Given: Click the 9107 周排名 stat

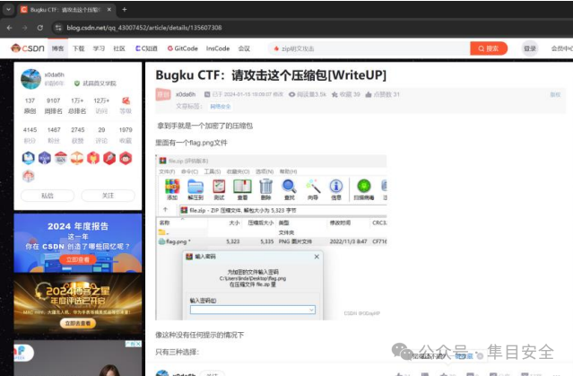Looking at the screenshot, I should pos(53,106).
